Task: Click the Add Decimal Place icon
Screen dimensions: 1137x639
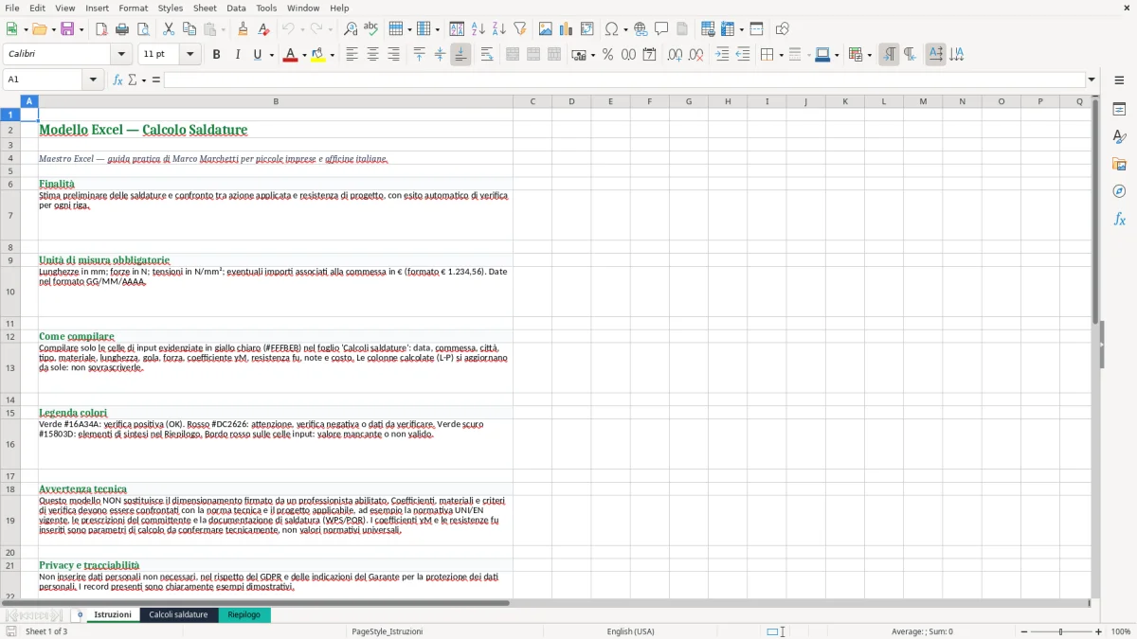Action: [x=675, y=55]
